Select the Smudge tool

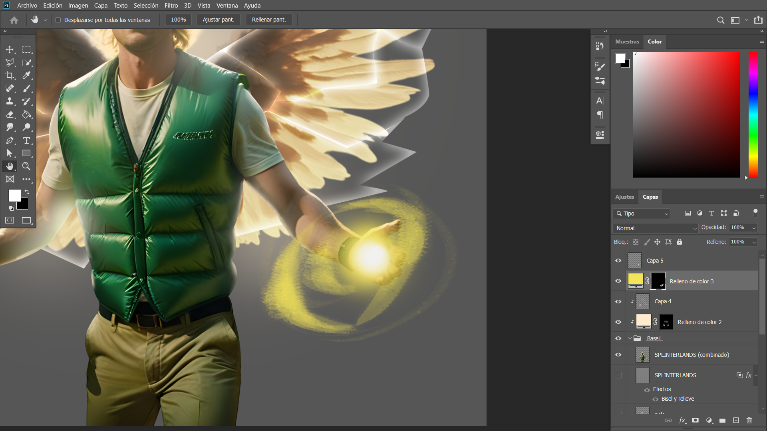pyautogui.click(x=10, y=127)
